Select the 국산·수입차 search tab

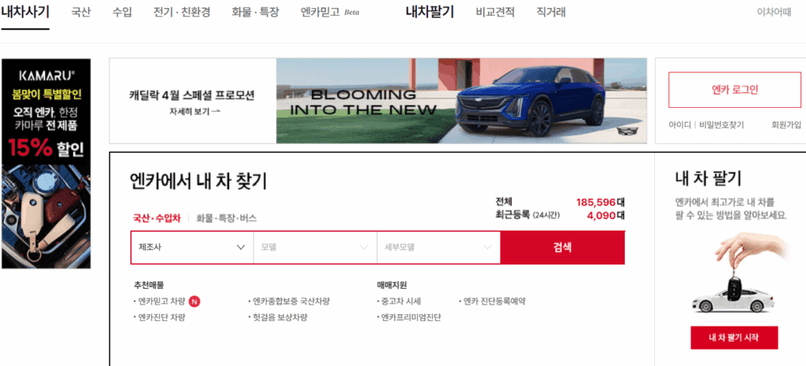coord(157,218)
